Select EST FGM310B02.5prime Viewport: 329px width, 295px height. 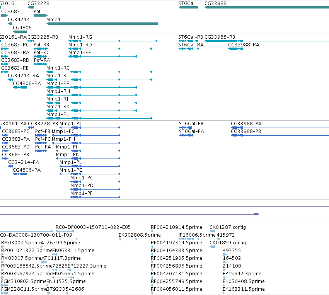[24, 281]
